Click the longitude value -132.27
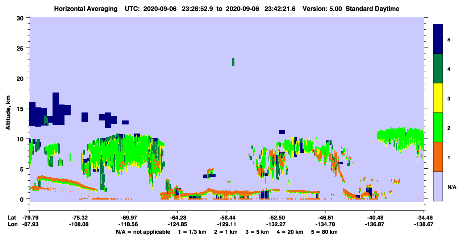The width and height of the screenshot is (471, 242). coord(276,224)
